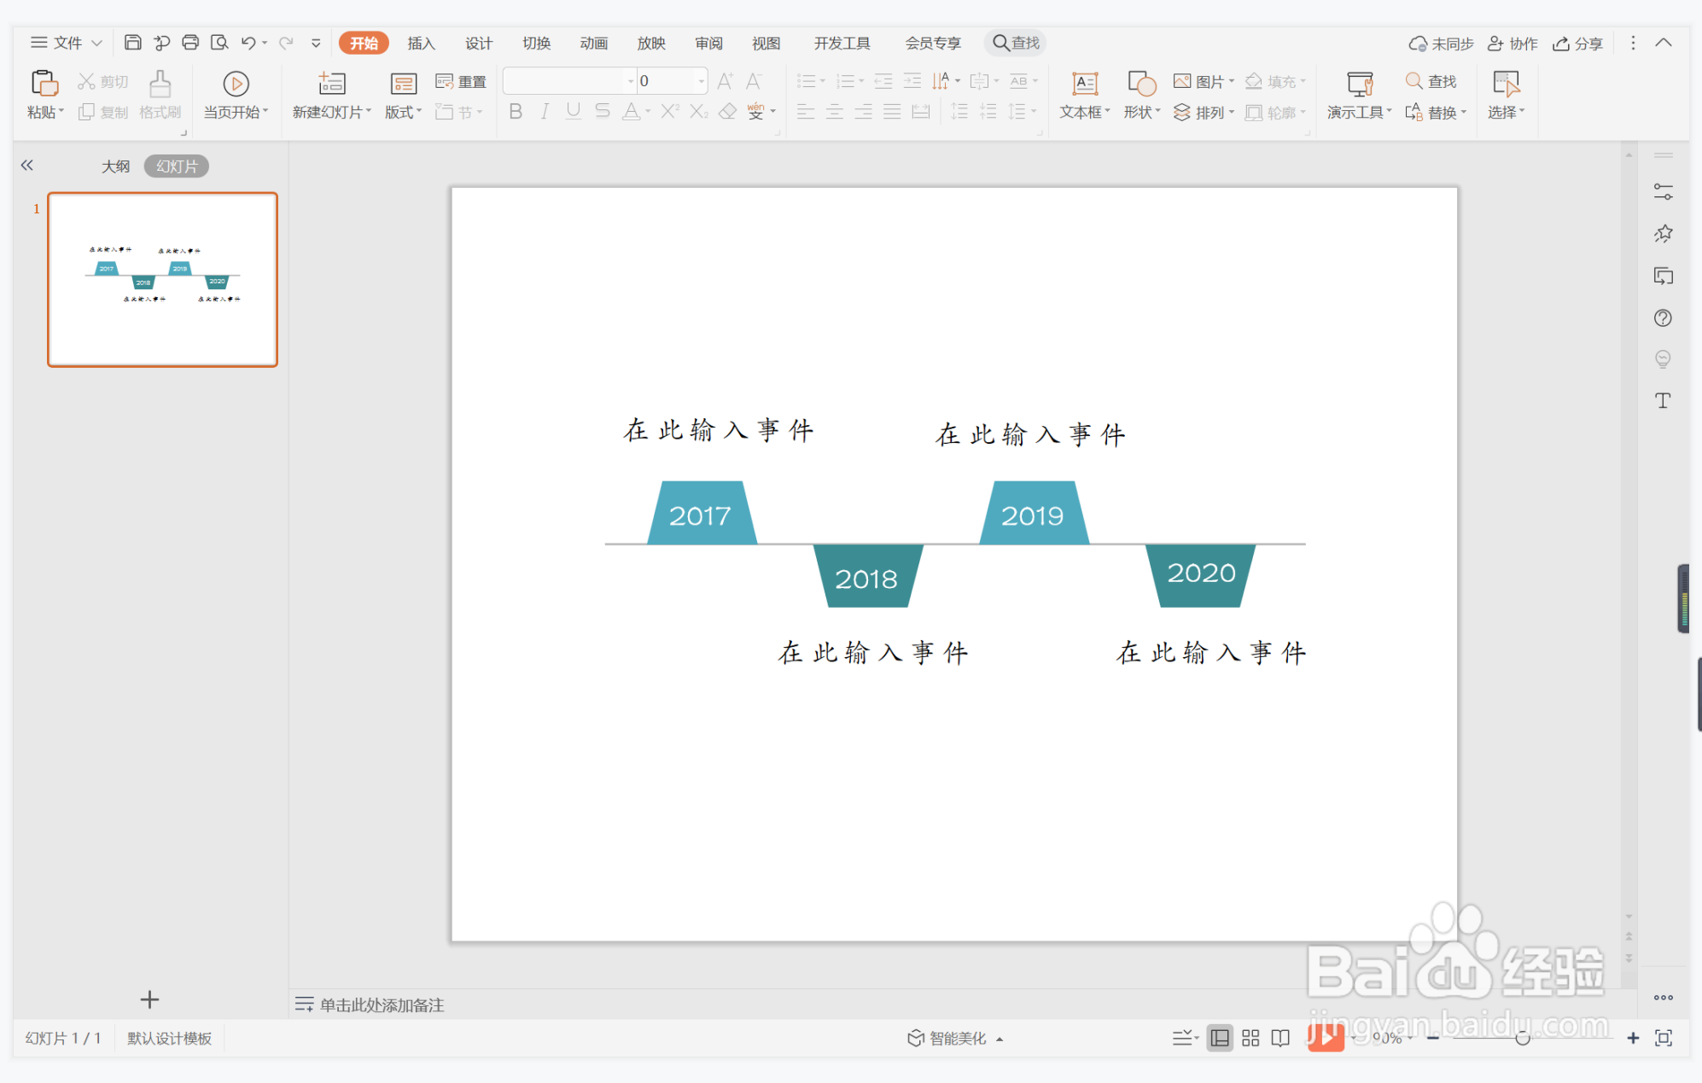Image resolution: width=1702 pixels, height=1083 pixels.
Task: Click the zoom slider handle
Action: coord(1522,1038)
